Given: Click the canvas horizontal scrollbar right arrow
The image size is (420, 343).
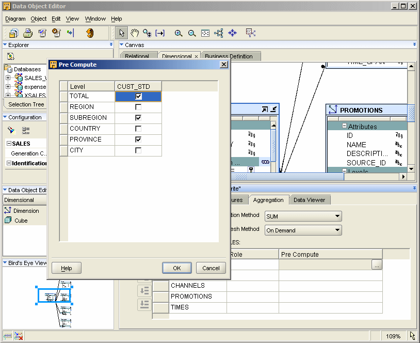Looking at the screenshot, I should (403, 177).
